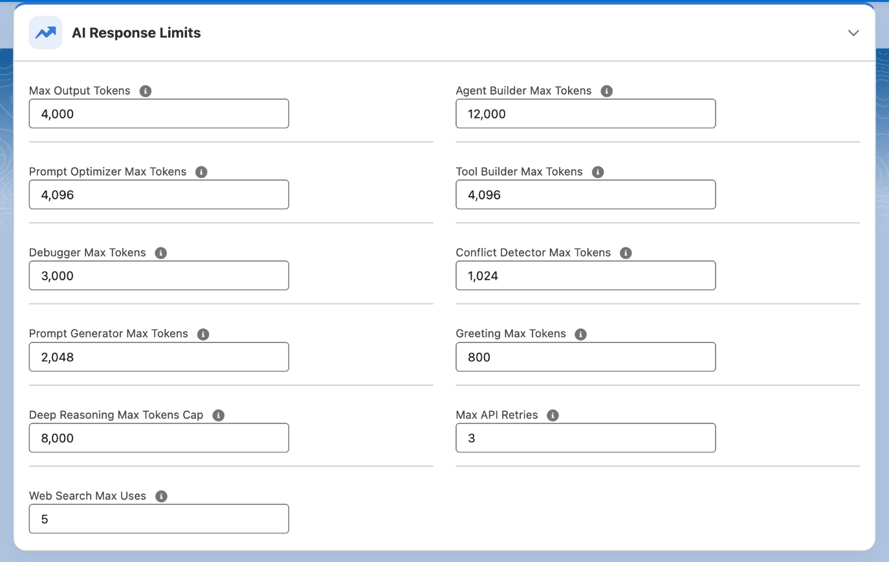Screen dimensions: 889x562
Task: Click info icon beside Debugger Max Tokens
Action: click(x=161, y=253)
